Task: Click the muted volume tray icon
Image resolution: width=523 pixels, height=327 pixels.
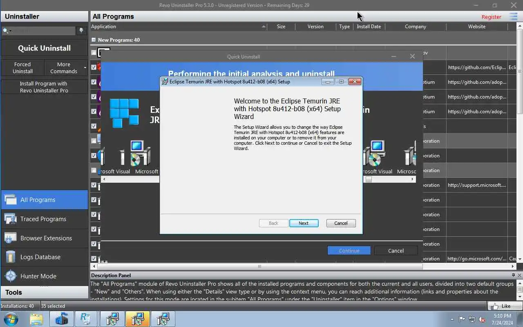Action: point(482,319)
